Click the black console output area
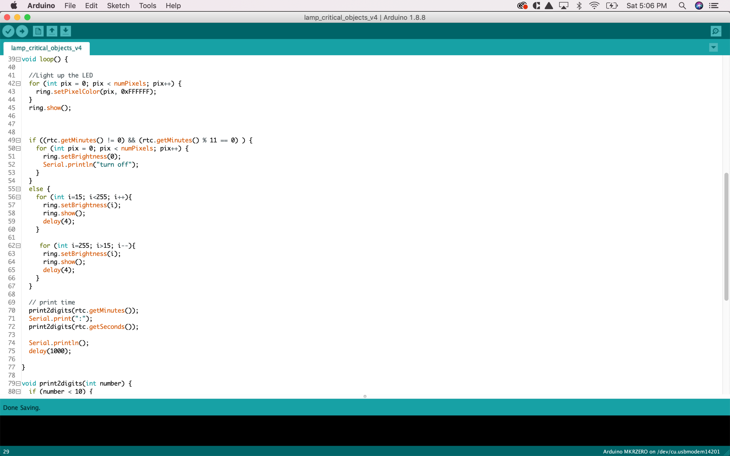 tap(365, 431)
